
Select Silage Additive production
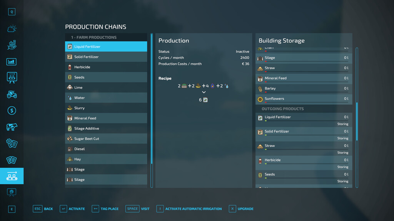click(x=106, y=129)
